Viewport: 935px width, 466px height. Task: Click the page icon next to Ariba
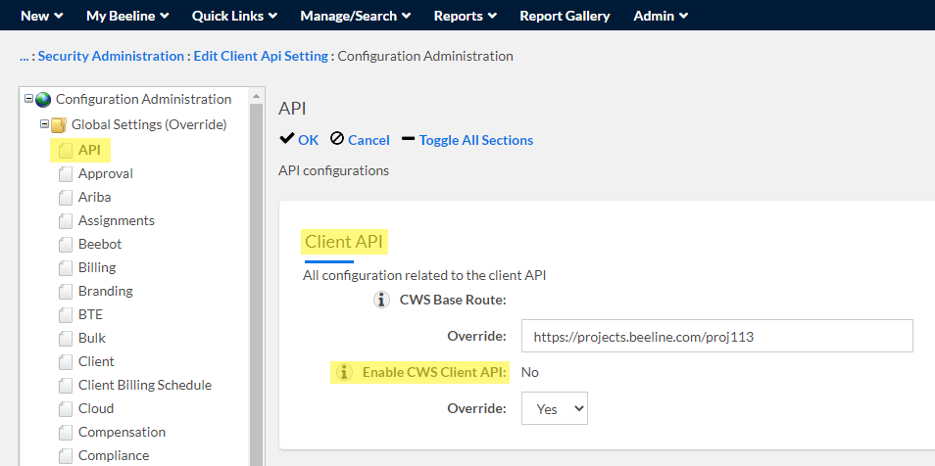(x=66, y=198)
